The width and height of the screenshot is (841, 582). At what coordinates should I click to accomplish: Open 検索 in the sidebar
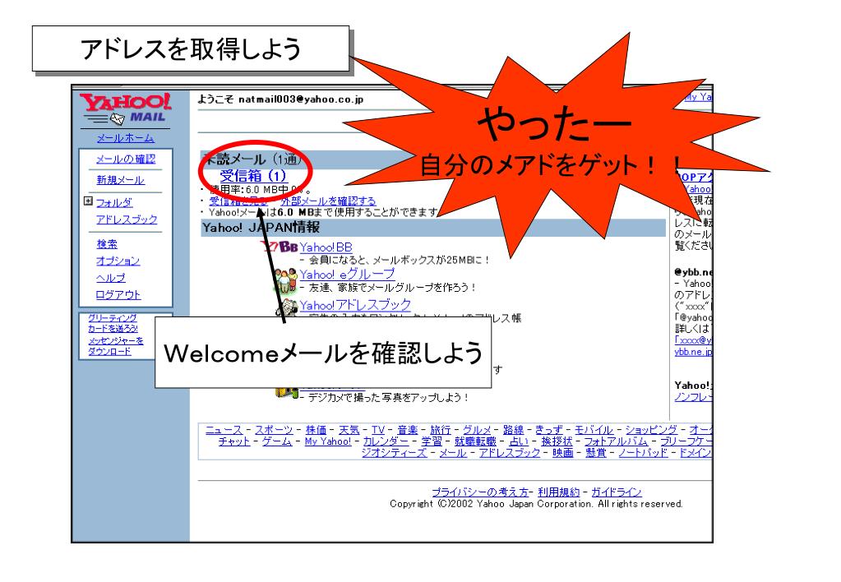[107, 244]
